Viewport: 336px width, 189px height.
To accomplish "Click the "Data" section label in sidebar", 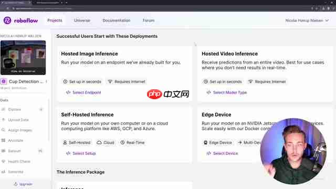I will (x=4, y=100).
